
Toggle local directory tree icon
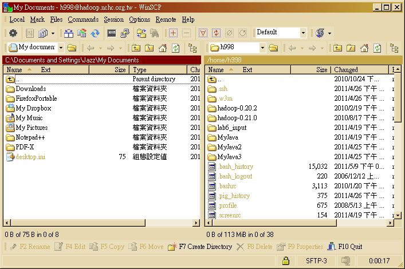(x=192, y=48)
